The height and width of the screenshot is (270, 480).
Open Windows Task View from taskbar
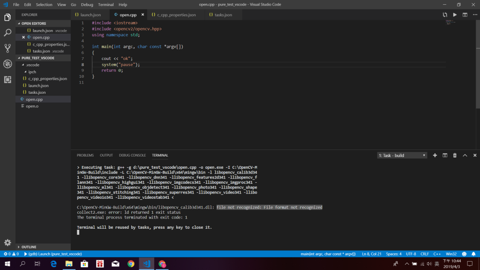click(37, 263)
